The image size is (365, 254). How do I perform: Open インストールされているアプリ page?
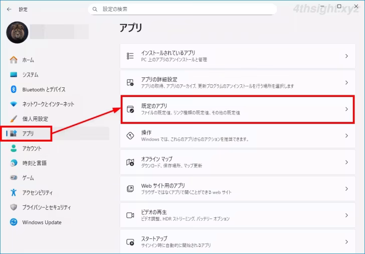(x=238, y=56)
